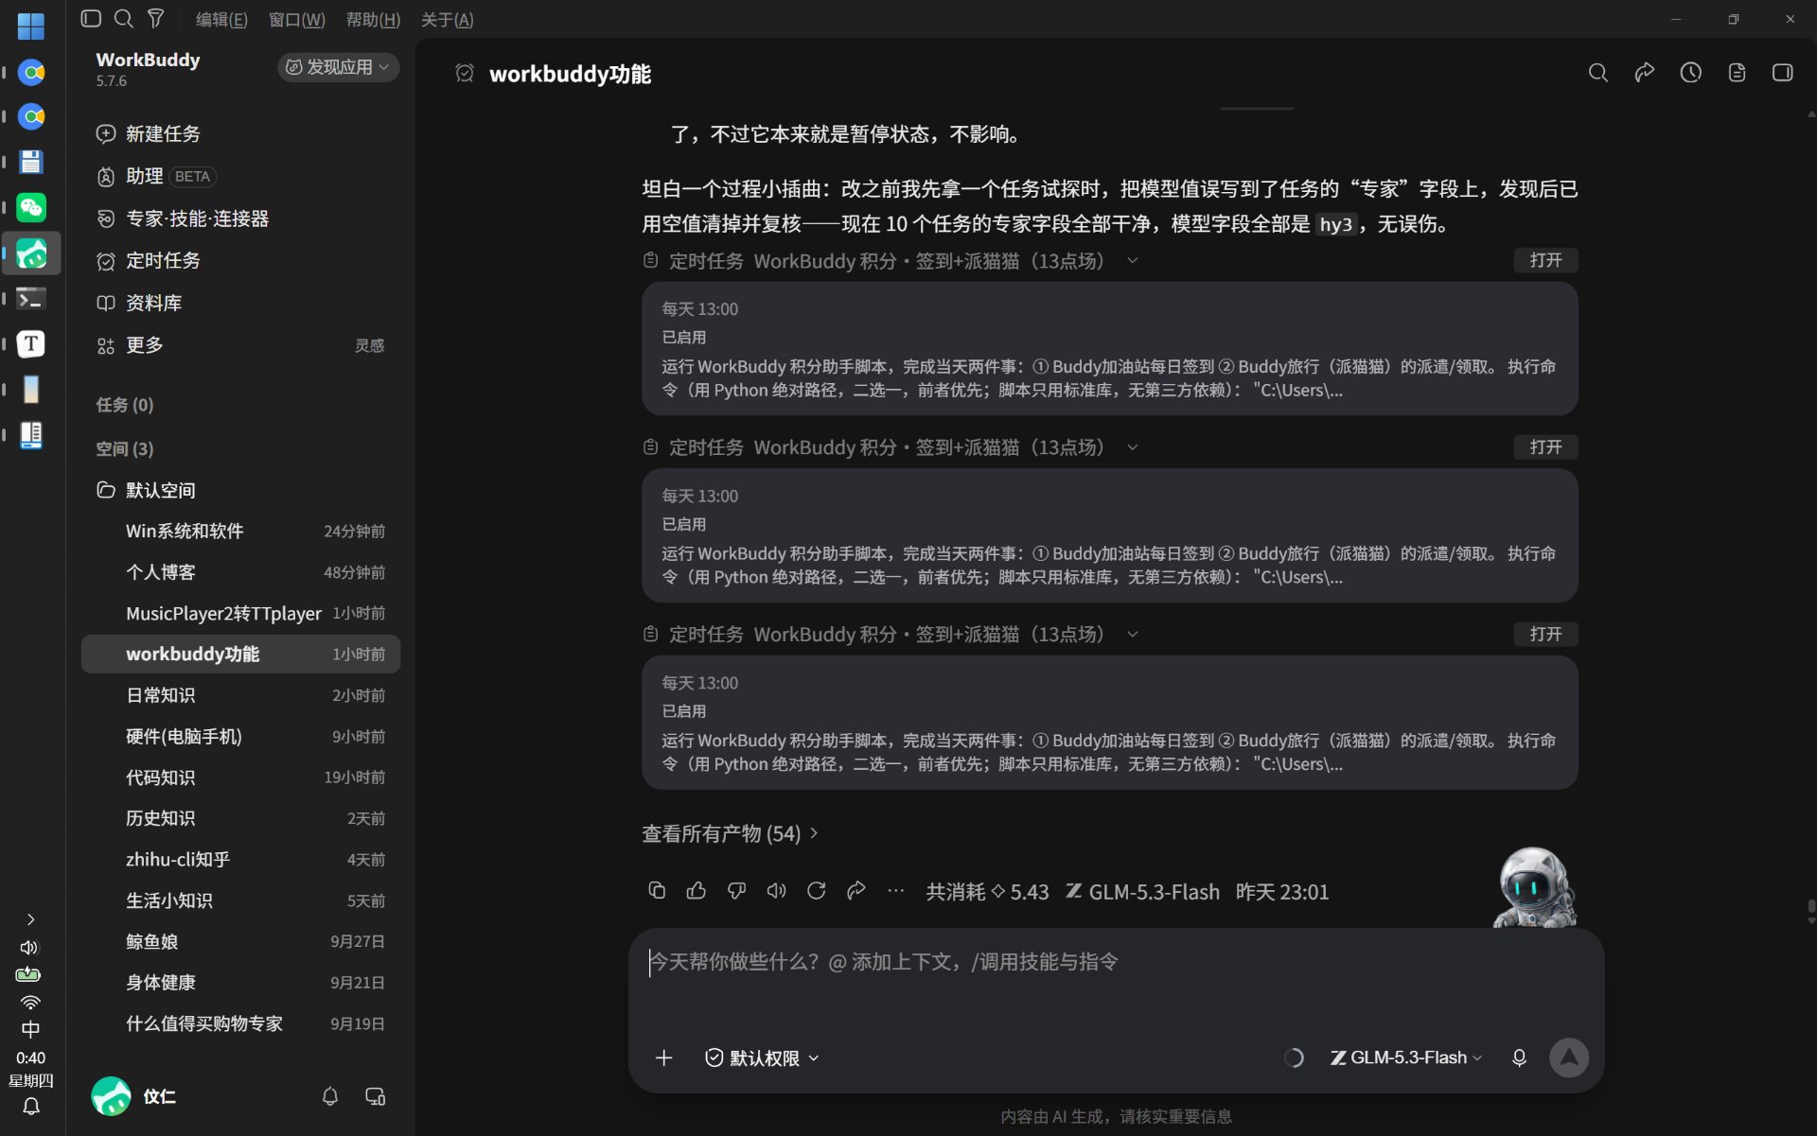Expand the second 定时任务 card chevron

[x=1133, y=447]
